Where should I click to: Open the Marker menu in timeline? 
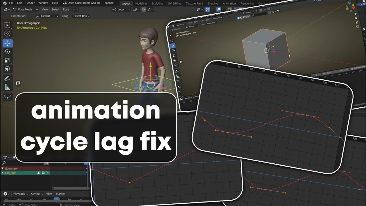pyautogui.click(x=61, y=194)
